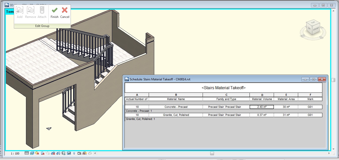Click the Stairs Material Takeoff schedule title
Image resolution: width=339 pixels, height=160 pixels.
point(224,88)
